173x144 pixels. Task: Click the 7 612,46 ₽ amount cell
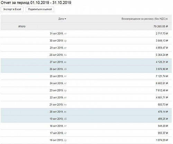click(x=162, y=90)
